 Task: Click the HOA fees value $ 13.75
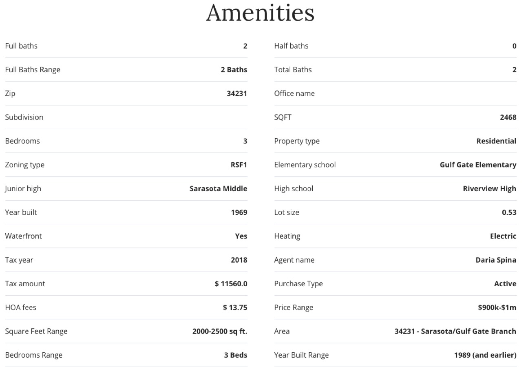click(235, 307)
